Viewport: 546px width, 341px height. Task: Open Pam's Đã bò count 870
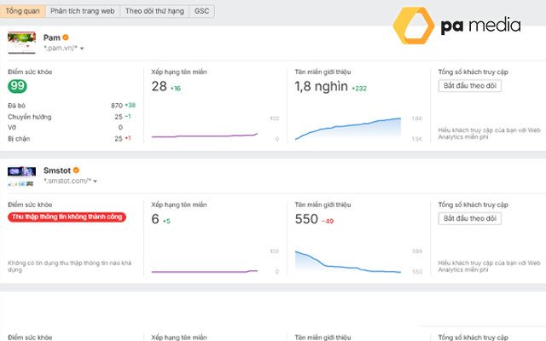(117, 105)
